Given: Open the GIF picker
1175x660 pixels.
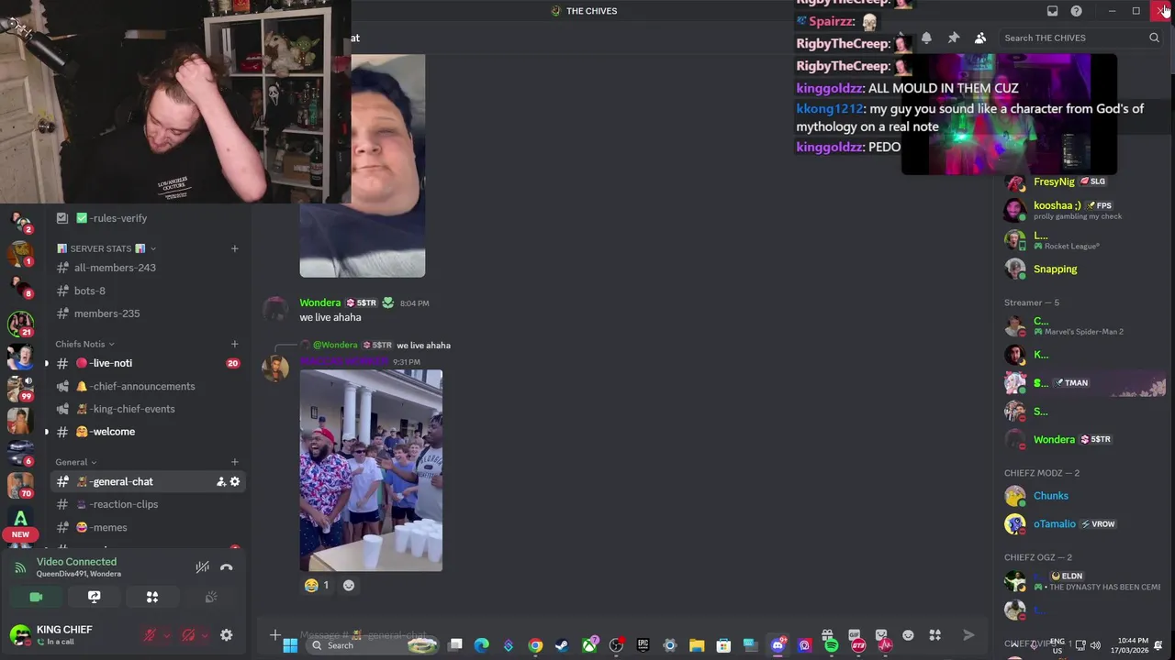Looking at the screenshot, I should coord(855,634).
